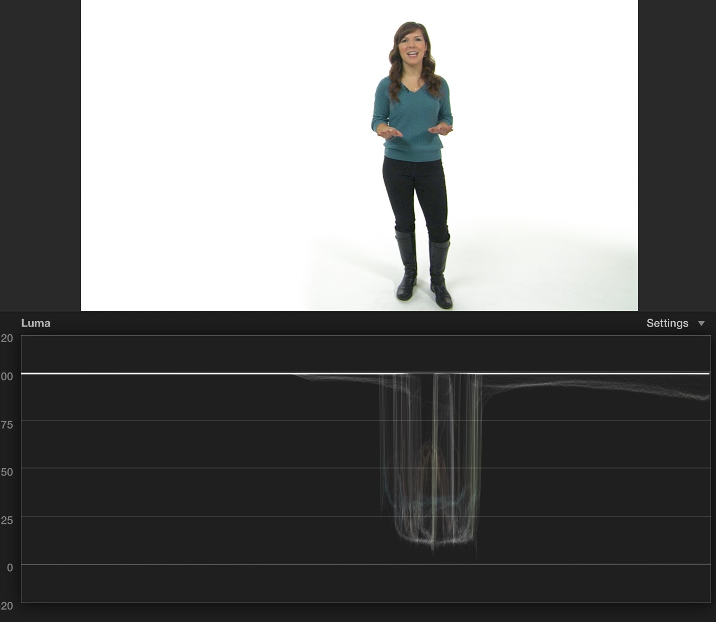
Task: Click the 120 IRE graticule label
Action: pos(8,339)
